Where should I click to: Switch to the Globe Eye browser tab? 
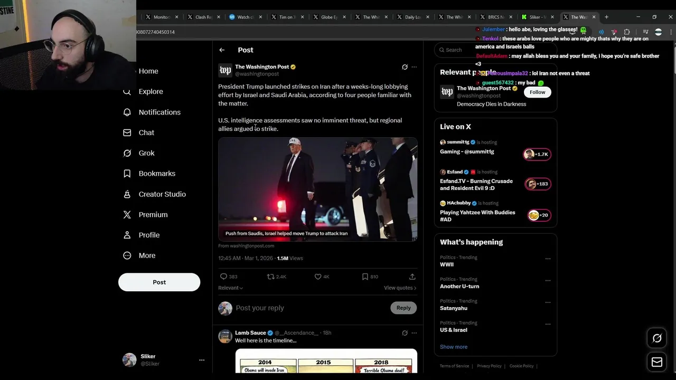(329, 17)
